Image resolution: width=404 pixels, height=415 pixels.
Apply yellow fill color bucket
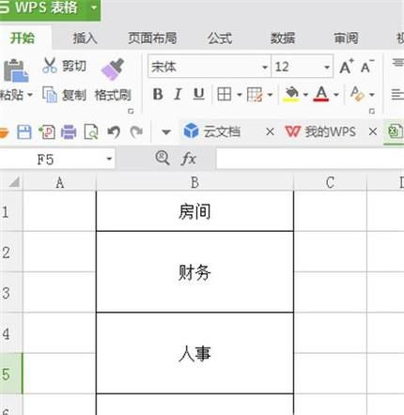pos(291,94)
